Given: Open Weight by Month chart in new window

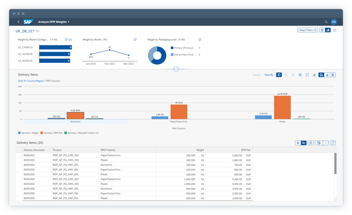Looking at the screenshot, I should click(135, 40).
